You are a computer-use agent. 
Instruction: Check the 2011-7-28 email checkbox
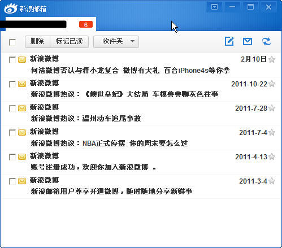(12, 108)
